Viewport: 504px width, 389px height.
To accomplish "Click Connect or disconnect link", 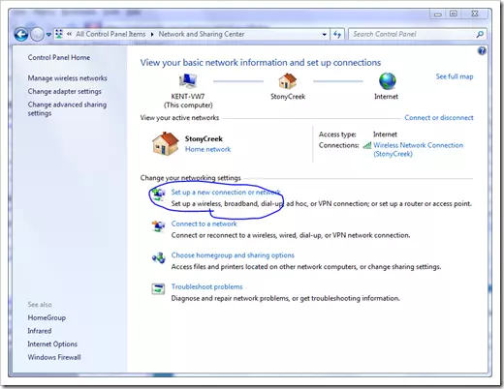I will click(x=439, y=118).
